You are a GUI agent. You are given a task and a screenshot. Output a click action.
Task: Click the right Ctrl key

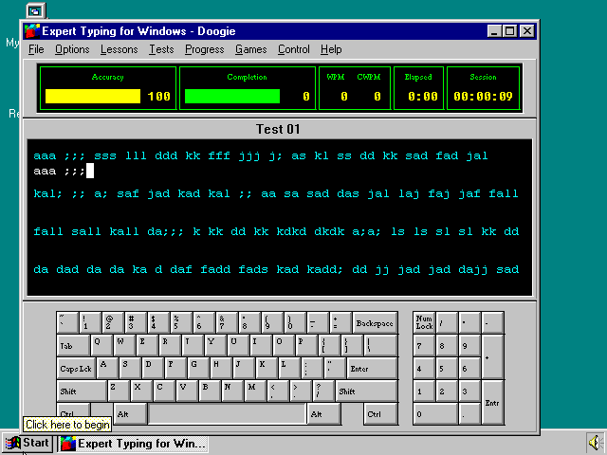click(381, 414)
